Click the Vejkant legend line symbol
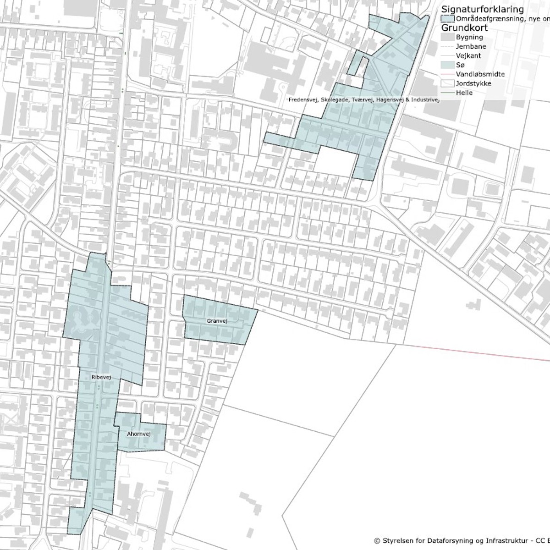The image size is (550, 550). pos(447,56)
